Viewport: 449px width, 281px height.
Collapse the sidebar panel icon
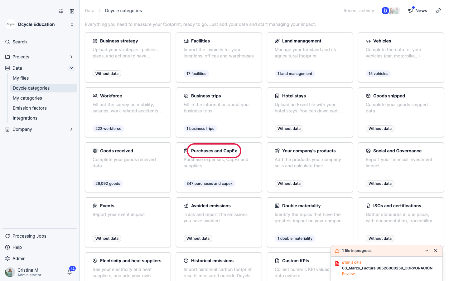coord(72,11)
